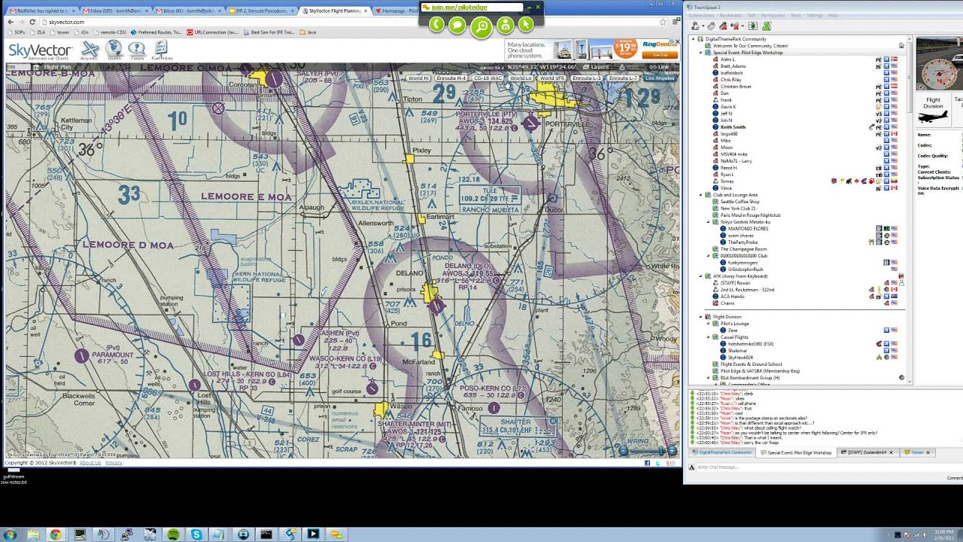Open the join.me participants icon
The height and width of the screenshot is (542, 963).
tap(505, 25)
